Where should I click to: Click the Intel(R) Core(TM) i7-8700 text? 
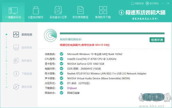[92, 59]
